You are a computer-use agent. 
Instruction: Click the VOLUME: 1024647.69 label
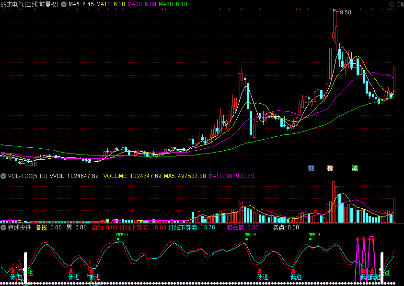click(x=132, y=176)
